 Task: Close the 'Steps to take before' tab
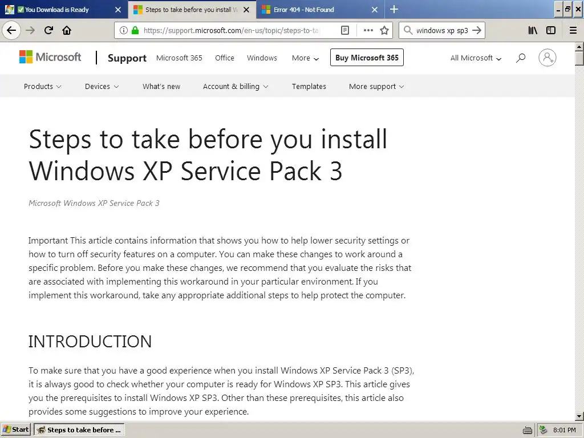click(x=246, y=10)
